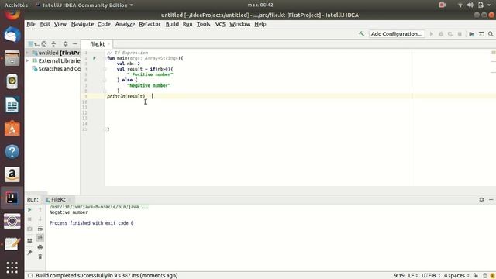The height and width of the screenshot is (279, 496).
Task: Expand the untitled project tree node
Action: (28, 53)
